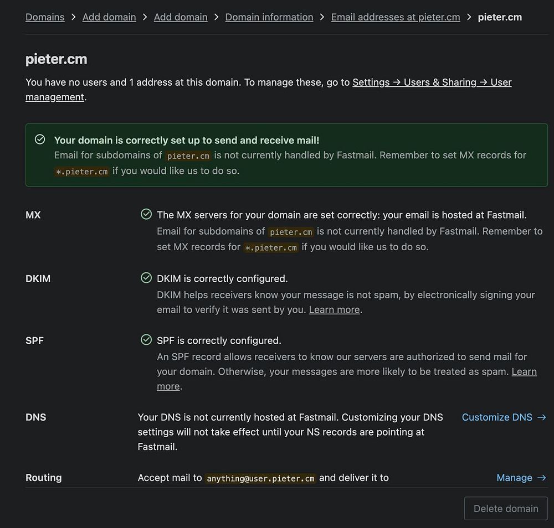554x528 pixels.
Task: Navigate to Domain information breadcrumb
Action: click(x=269, y=17)
